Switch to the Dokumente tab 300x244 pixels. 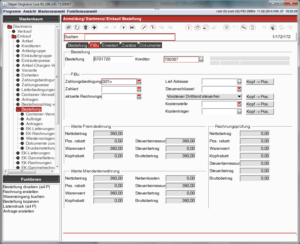coord(150,45)
